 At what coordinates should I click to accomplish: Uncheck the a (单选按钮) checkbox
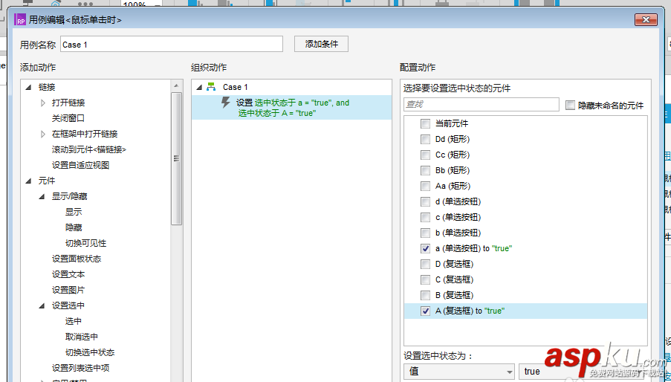(425, 248)
